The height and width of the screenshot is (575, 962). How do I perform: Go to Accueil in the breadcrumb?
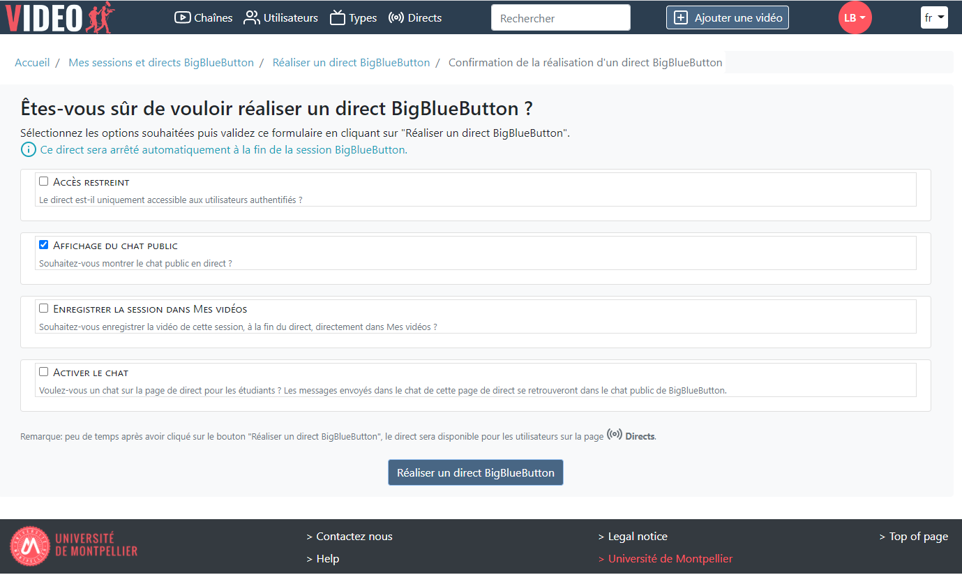pos(32,63)
